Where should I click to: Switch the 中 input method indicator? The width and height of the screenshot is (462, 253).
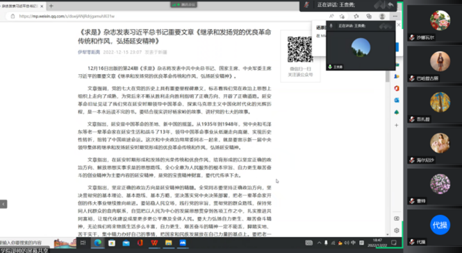tap(354, 243)
